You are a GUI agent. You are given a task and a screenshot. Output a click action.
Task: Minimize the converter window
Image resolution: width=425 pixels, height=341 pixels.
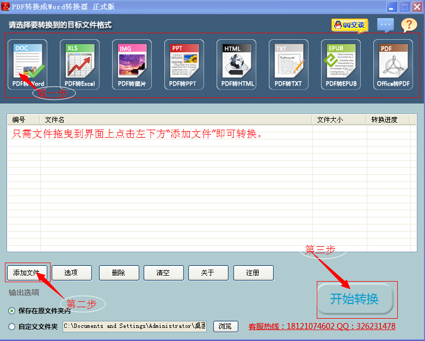[392, 7]
